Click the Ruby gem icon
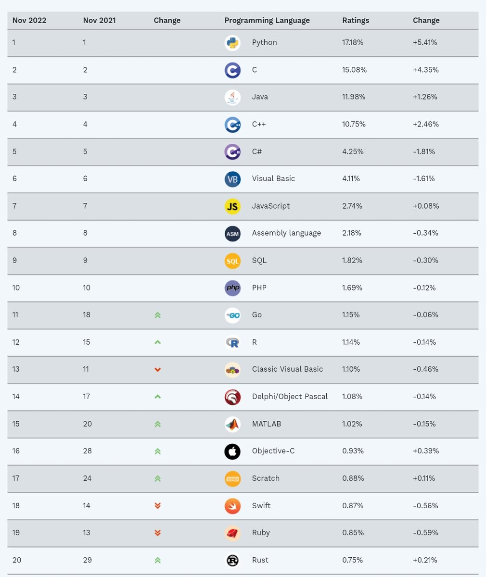Image resolution: width=486 pixels, height=577 pixels. [232, 533]
